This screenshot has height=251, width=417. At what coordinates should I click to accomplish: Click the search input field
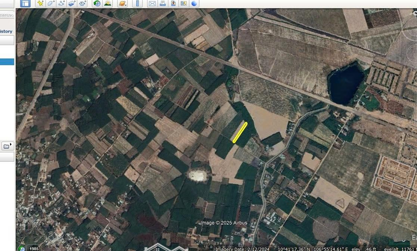7,15
